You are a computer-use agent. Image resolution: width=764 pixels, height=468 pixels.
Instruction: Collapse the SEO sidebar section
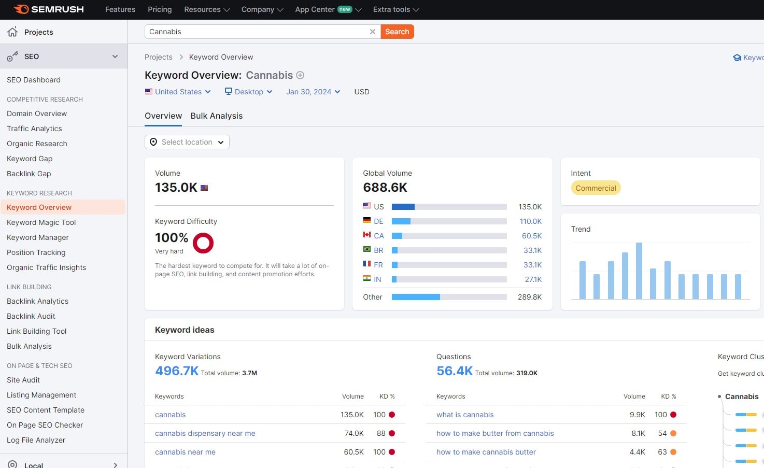(115, 56)
